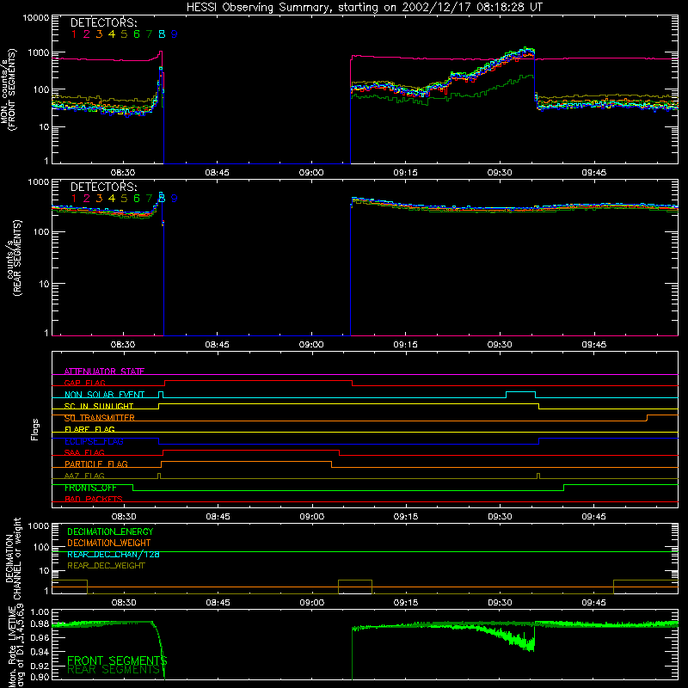The image size is (688, 688).
Task: Click the SAA_FLAG label
Action: 84,452
